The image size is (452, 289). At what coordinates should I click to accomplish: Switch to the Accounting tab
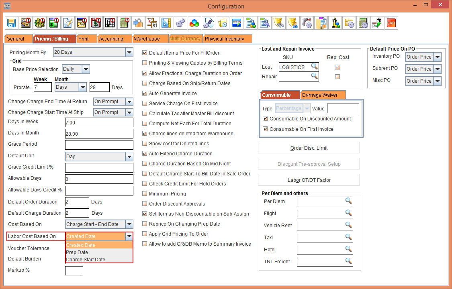pyautogui.click(x=111, y=39)
